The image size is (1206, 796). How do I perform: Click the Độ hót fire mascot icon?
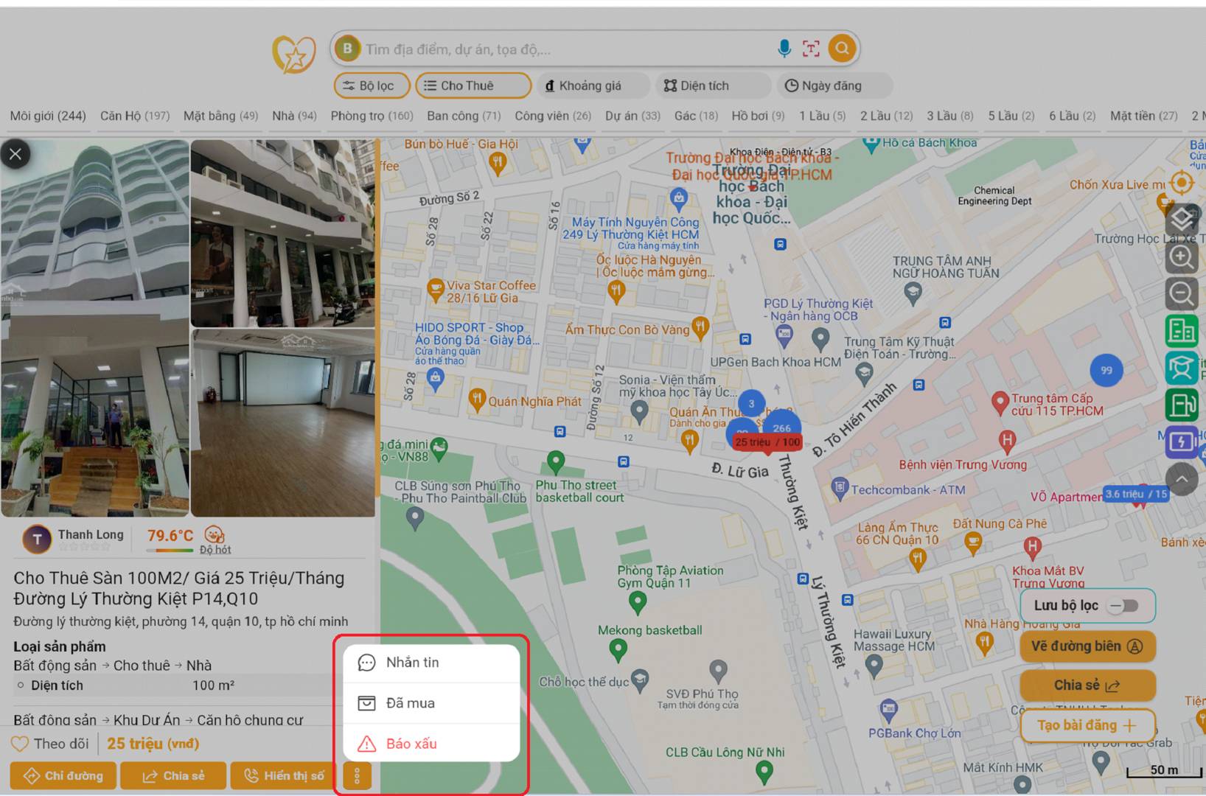214,534
